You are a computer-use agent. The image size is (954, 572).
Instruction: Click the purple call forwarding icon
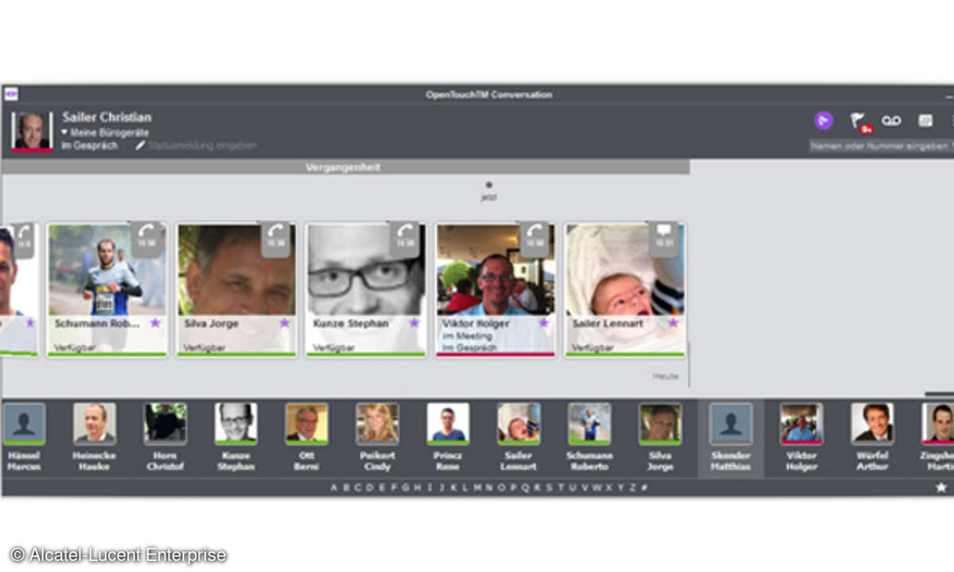point(824,120)
